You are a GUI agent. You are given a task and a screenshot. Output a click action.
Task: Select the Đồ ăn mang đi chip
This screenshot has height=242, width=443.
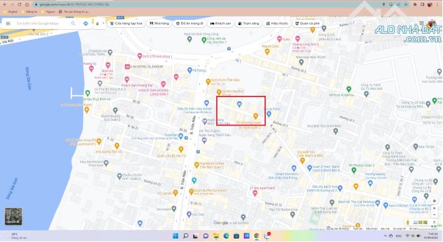189,23
